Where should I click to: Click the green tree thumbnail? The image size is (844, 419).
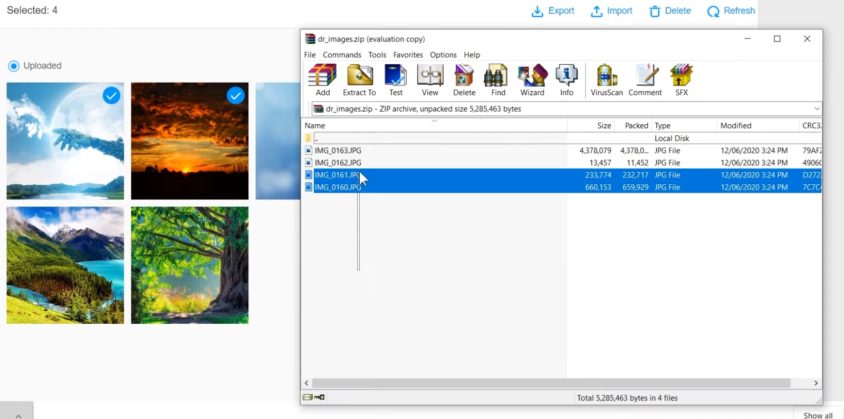click(190, 265)
